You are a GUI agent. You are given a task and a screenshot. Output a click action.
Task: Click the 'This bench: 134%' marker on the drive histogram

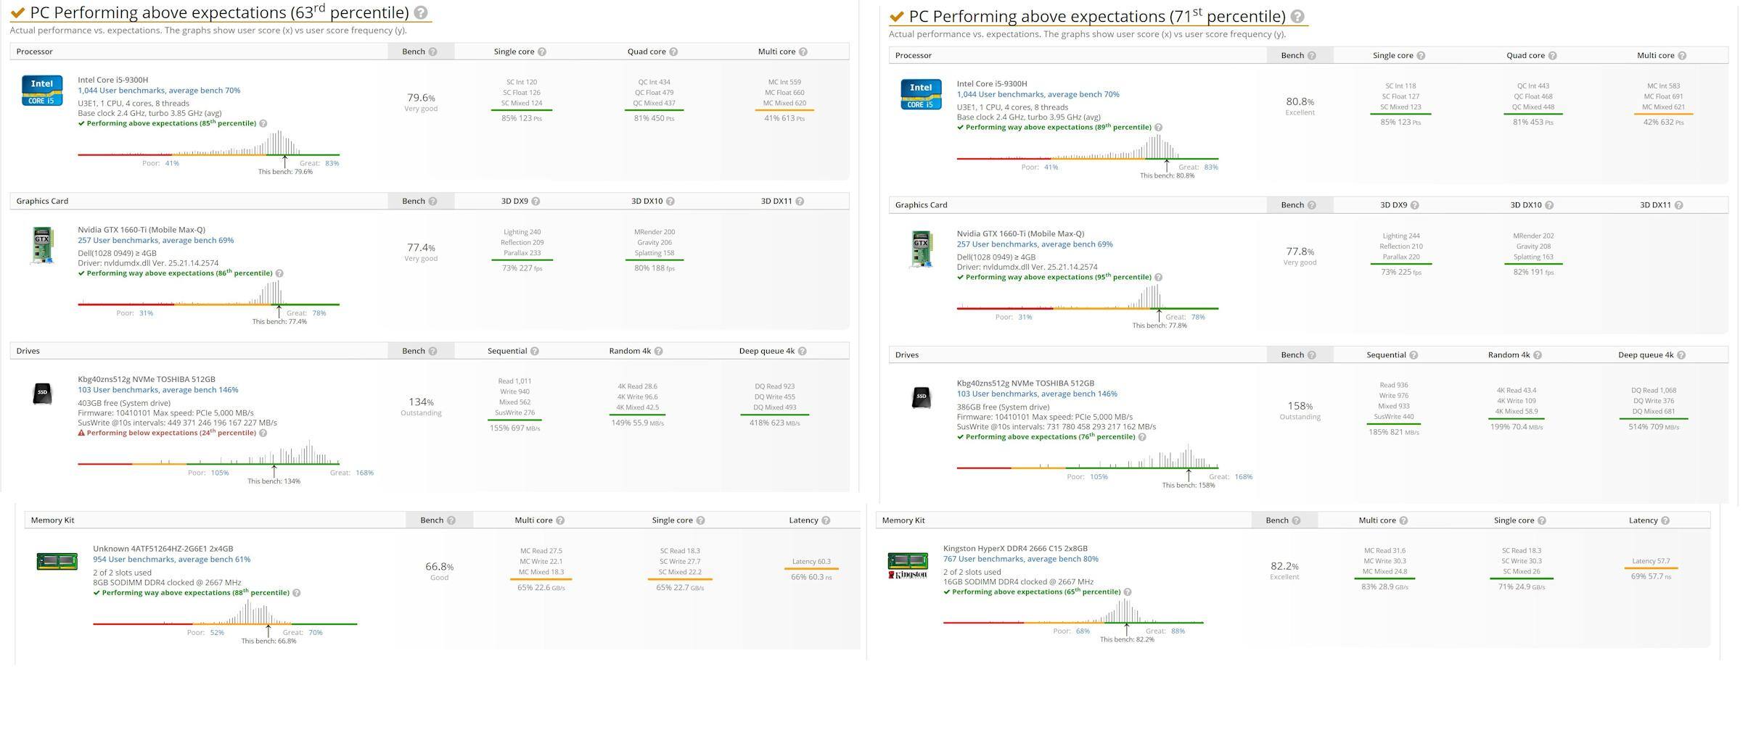[274, 481]
